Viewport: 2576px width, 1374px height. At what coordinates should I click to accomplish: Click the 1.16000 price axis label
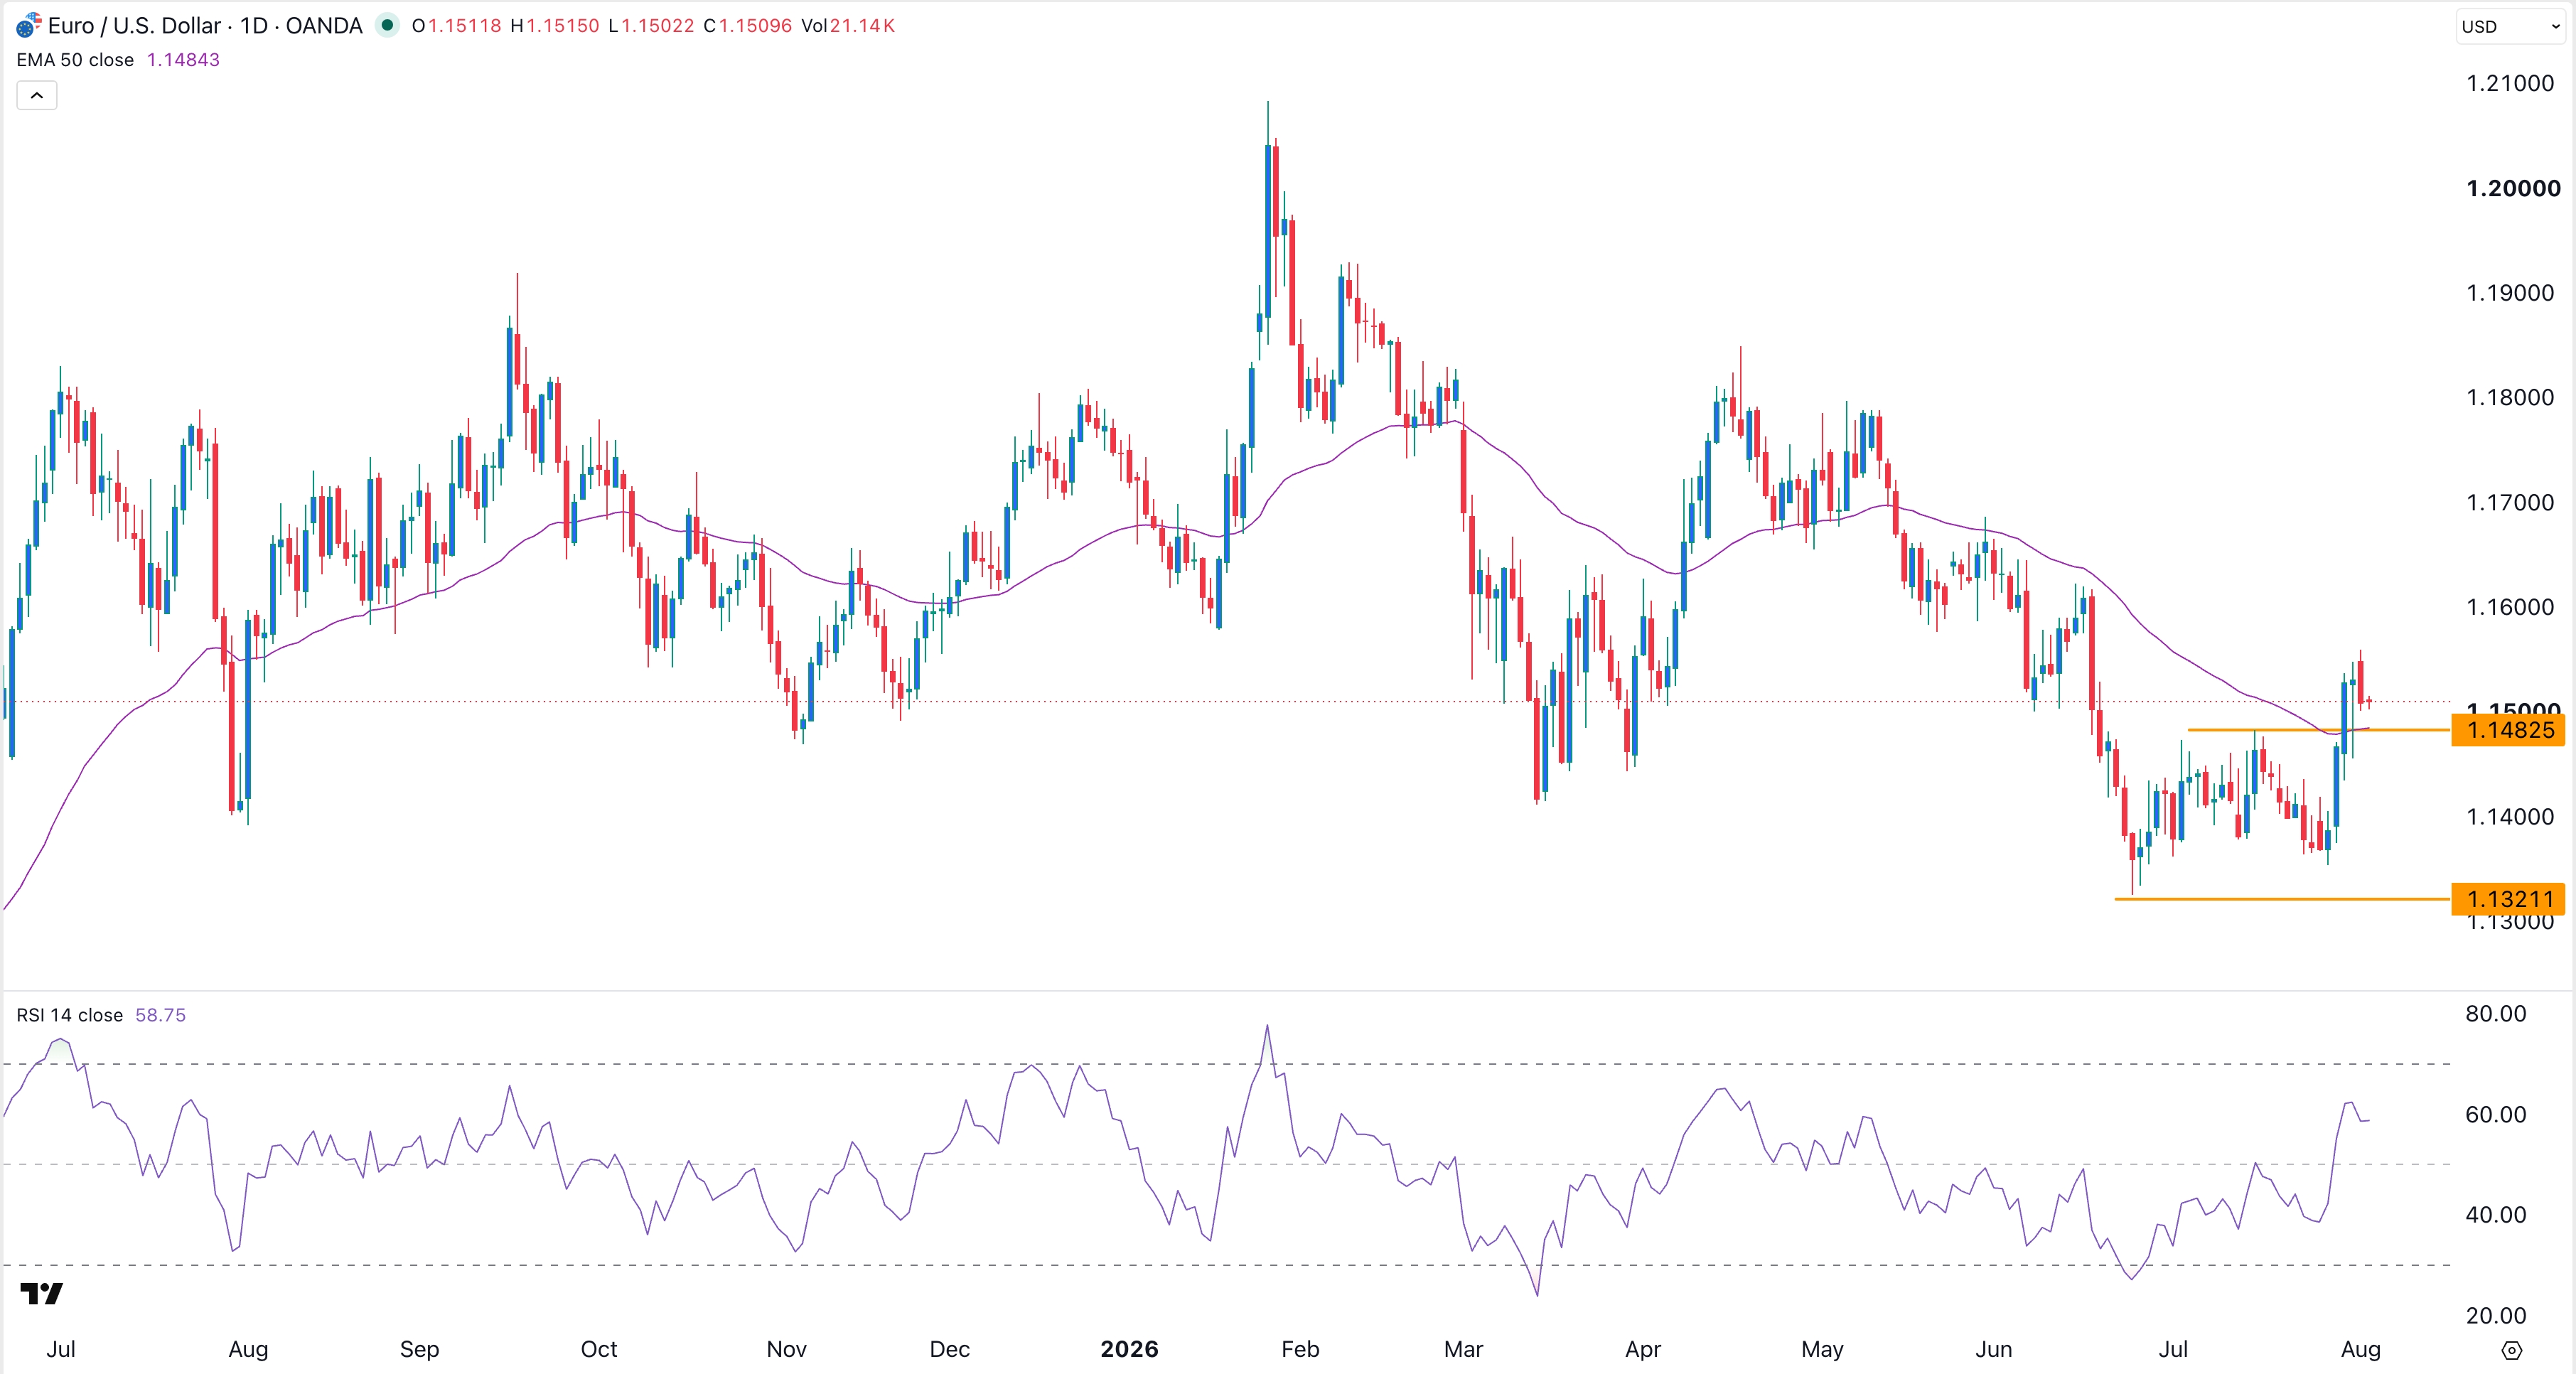coord(2510,607)
